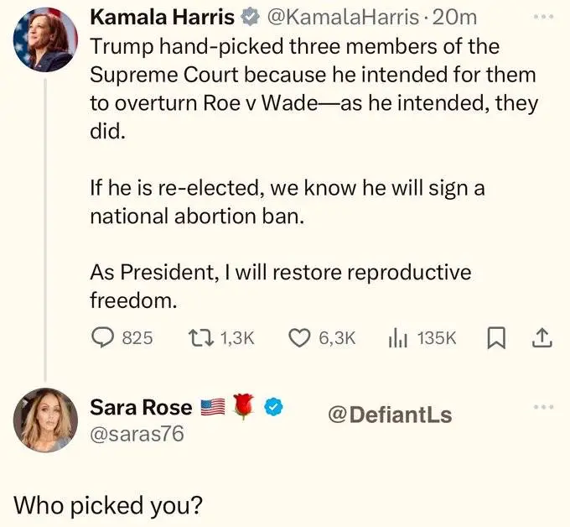Open three-dot menu on Sara Rose's reply
This screenshot has height=527, width=570.
(543, 409)
